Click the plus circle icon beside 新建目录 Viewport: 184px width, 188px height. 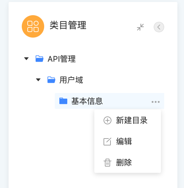tap(107, 120)
